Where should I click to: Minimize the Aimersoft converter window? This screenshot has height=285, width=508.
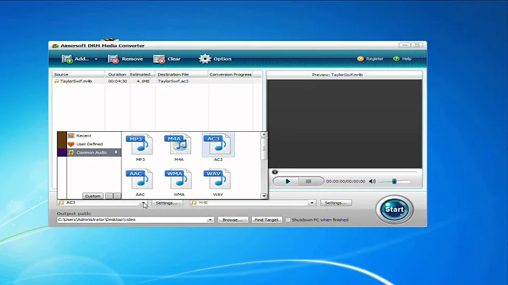coord(405,45)
